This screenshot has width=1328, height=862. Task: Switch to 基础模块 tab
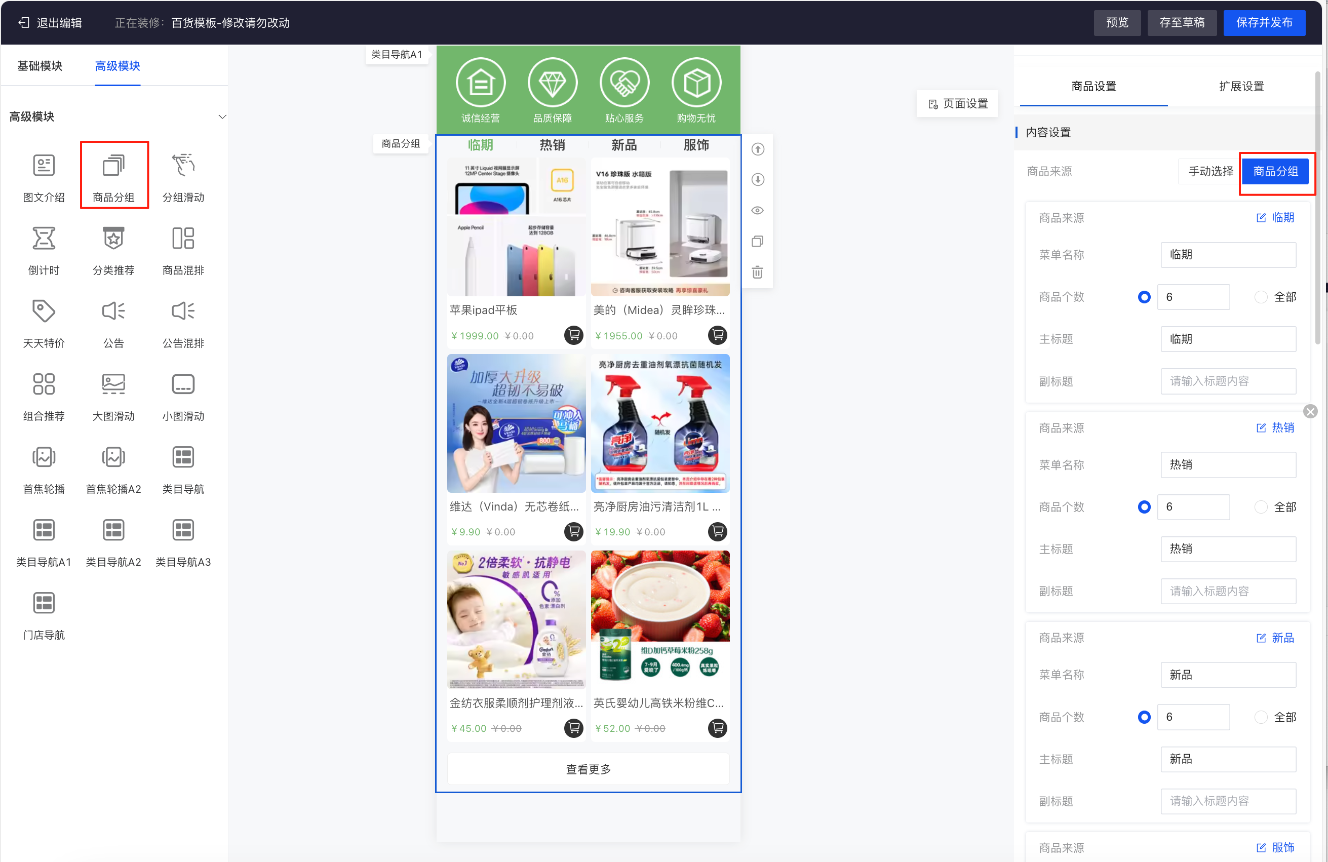point(40,66)
